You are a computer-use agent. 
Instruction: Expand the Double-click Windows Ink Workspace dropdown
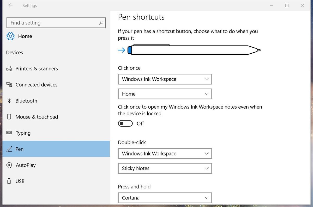click(165, 154)
